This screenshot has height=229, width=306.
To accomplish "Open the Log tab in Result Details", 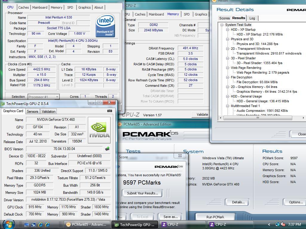I will pyautogui.click(x=252, y=18).
